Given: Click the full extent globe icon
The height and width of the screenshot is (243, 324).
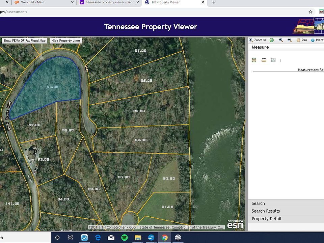Looking at the screenshot, I should [272, 40].
